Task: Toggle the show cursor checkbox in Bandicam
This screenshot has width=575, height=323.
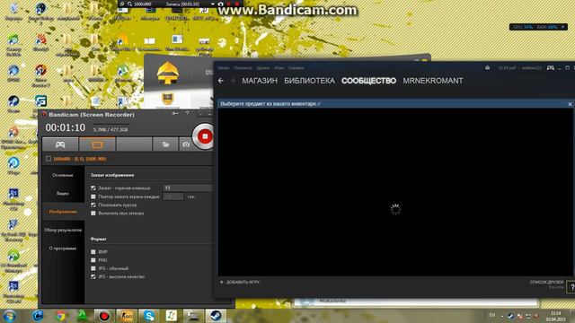Action: tap(93, 205)
